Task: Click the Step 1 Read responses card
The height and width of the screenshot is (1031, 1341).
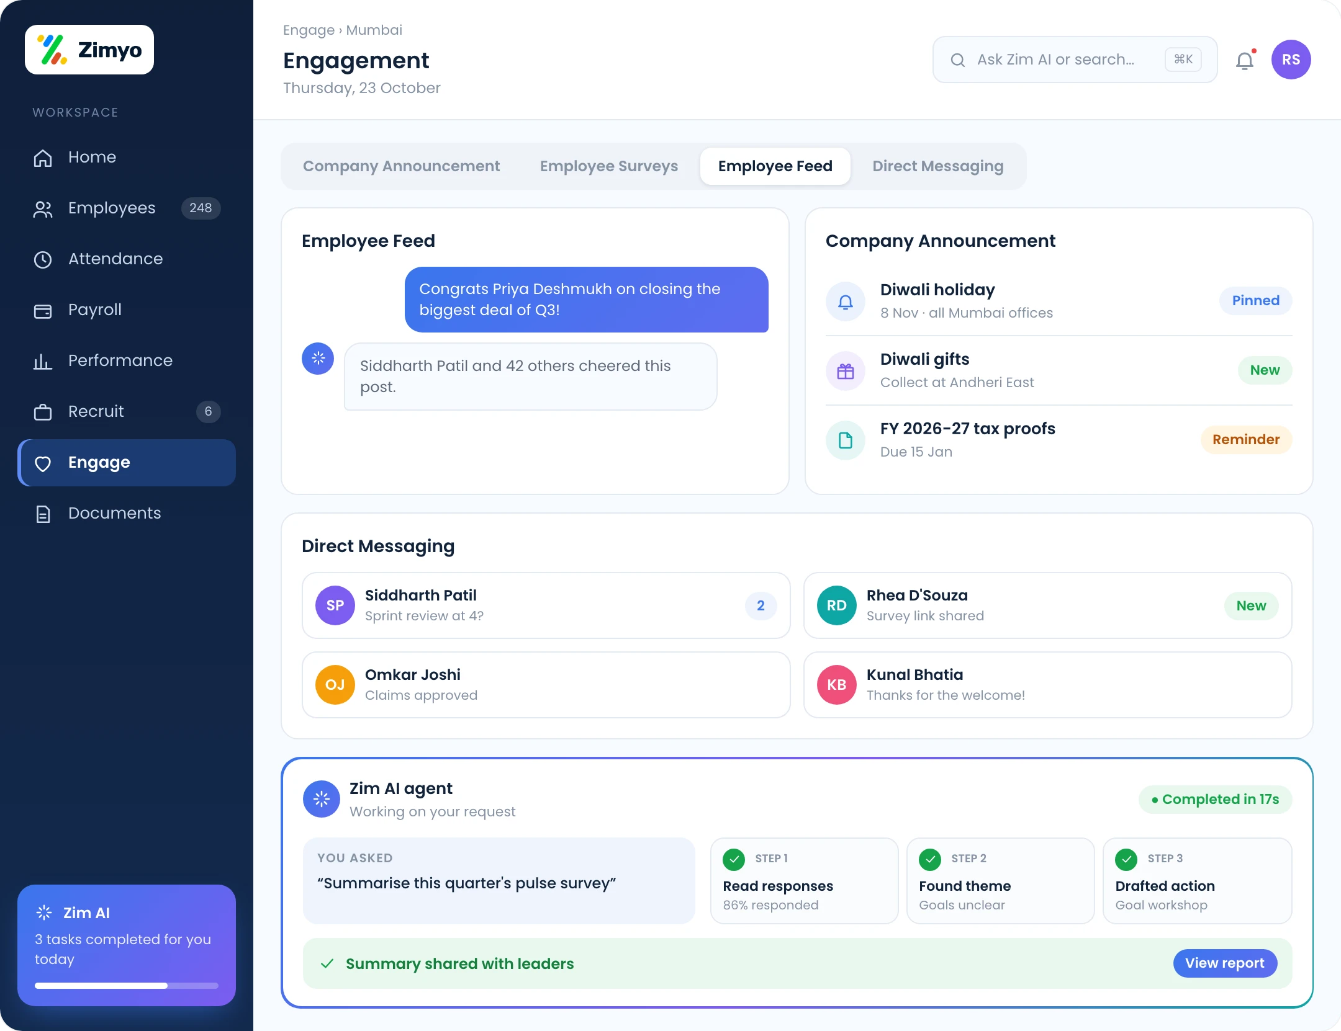Action: coord(804,881)
